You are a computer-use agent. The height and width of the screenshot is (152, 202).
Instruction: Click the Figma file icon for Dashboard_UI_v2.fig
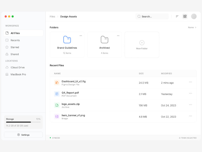(x=57, y=82)
